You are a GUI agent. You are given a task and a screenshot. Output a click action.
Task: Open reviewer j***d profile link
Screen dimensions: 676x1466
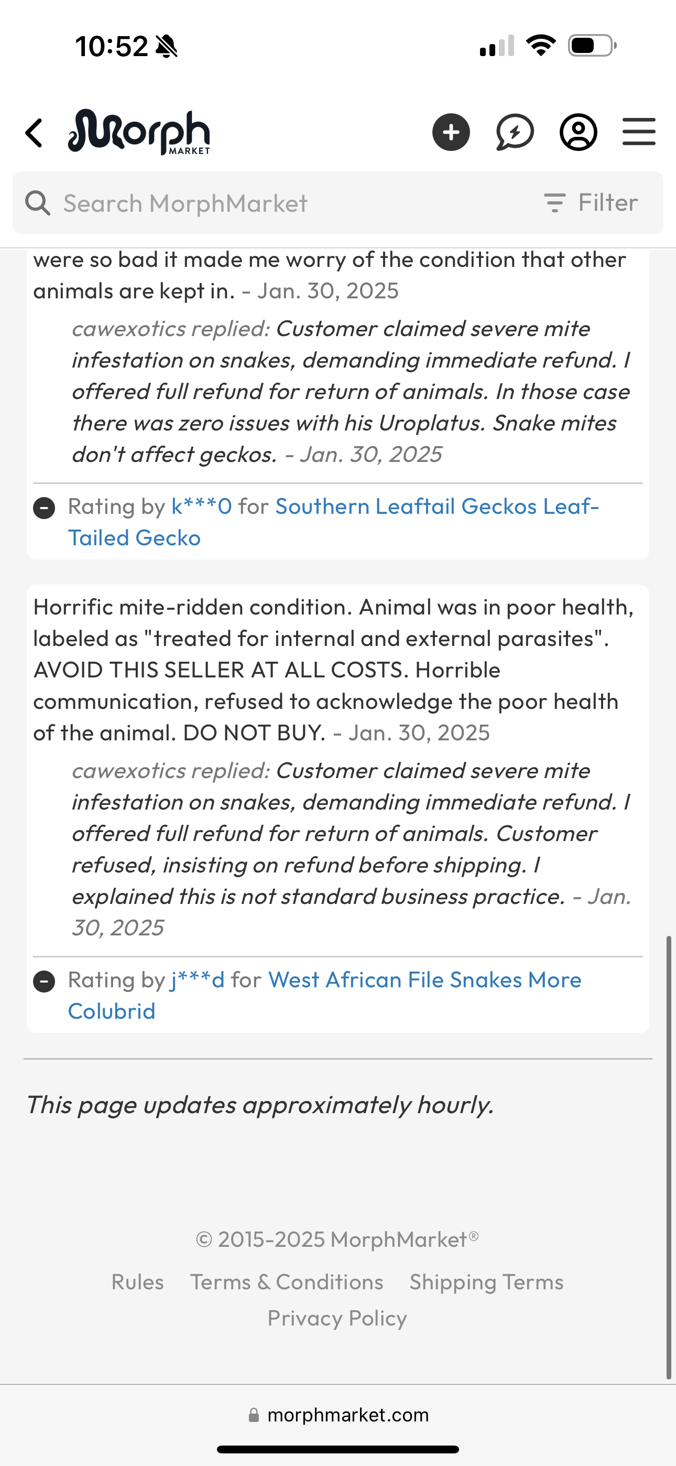coord(198,980)
